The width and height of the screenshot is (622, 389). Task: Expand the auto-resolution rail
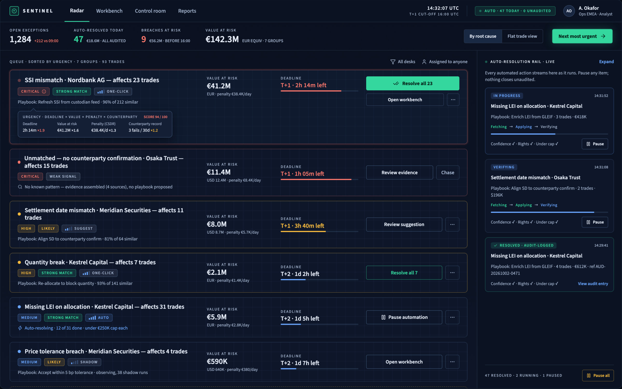[x=606, y=62]
